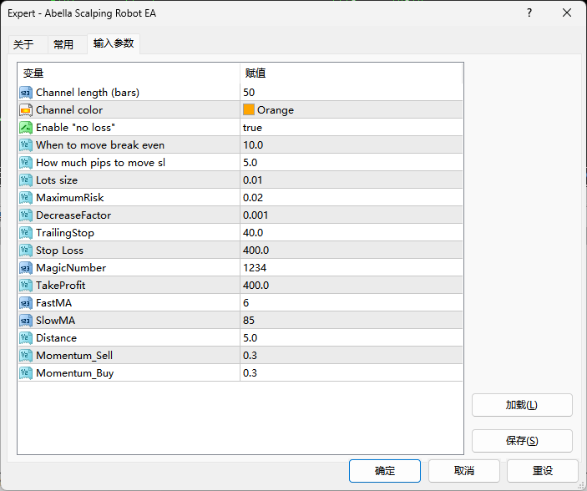The width and height of the screenshot is (587, 491).
Task: Click the integer icon beside MagicNumber
Action: pos(25,268)
